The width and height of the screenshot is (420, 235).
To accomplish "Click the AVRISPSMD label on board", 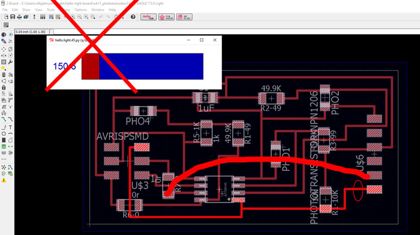I will [x=122, y=136].
